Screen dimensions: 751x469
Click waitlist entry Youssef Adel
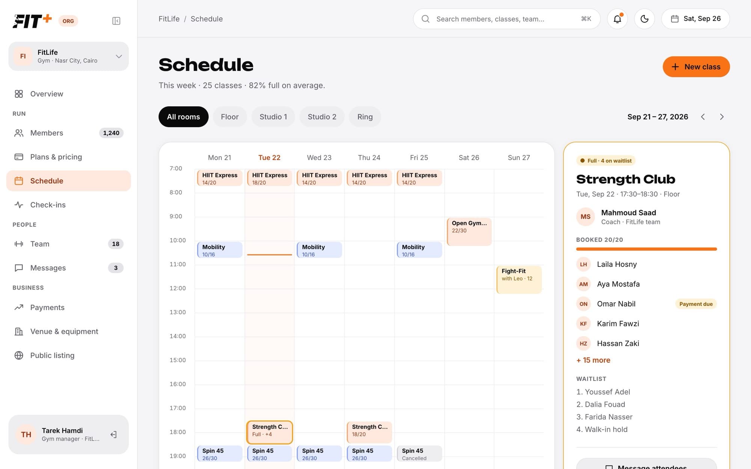[603, 392]
